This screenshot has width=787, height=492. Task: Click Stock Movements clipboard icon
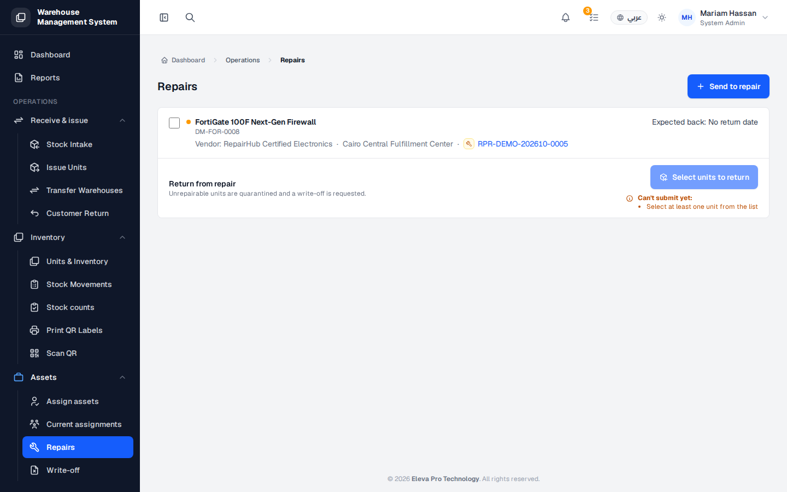(34, 284)
